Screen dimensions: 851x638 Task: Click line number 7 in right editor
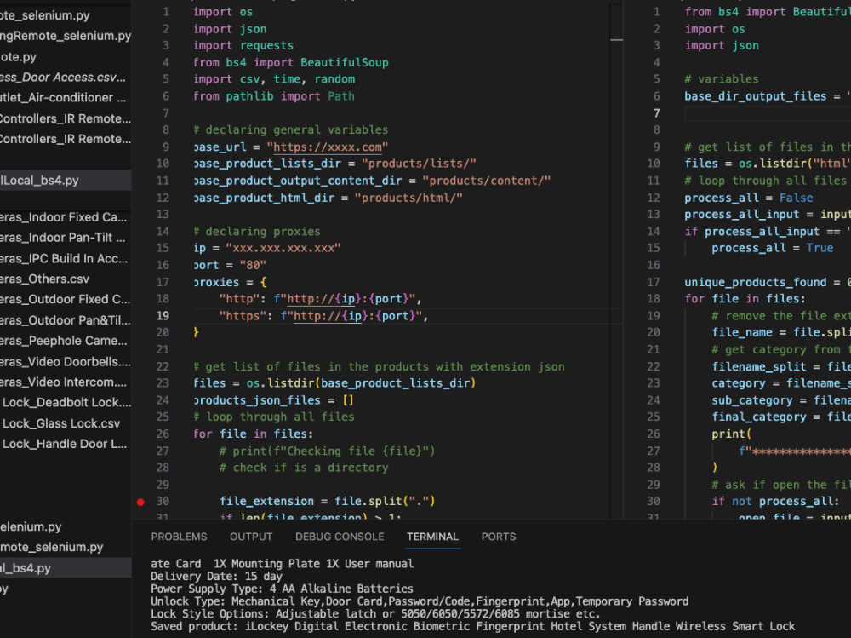pyautogui.click(x=657, y=113)
